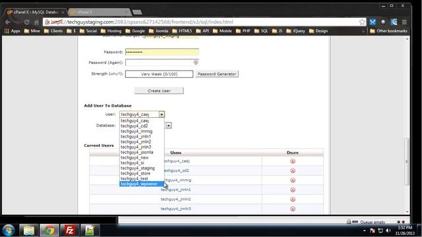Click the browser Back arrow
This screenshot has height=237, width=422.
tap(7, 22)
